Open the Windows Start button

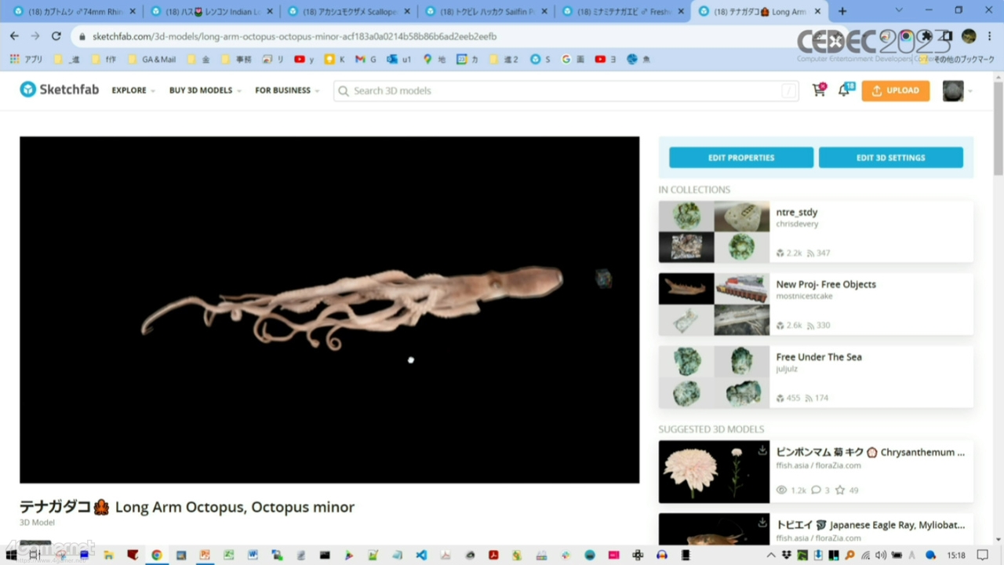11,555
